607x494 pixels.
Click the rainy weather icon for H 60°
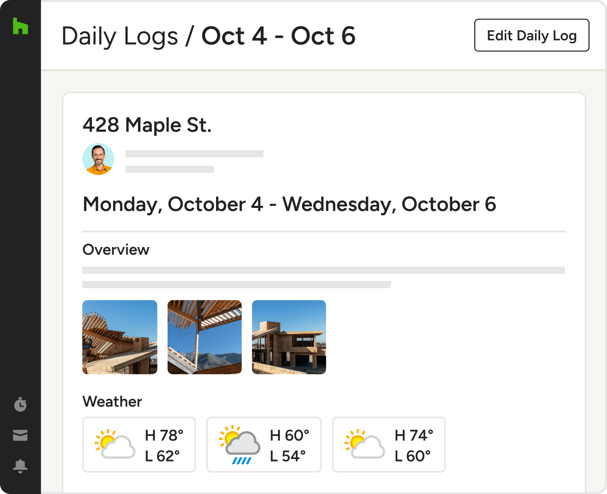(240, 445)
